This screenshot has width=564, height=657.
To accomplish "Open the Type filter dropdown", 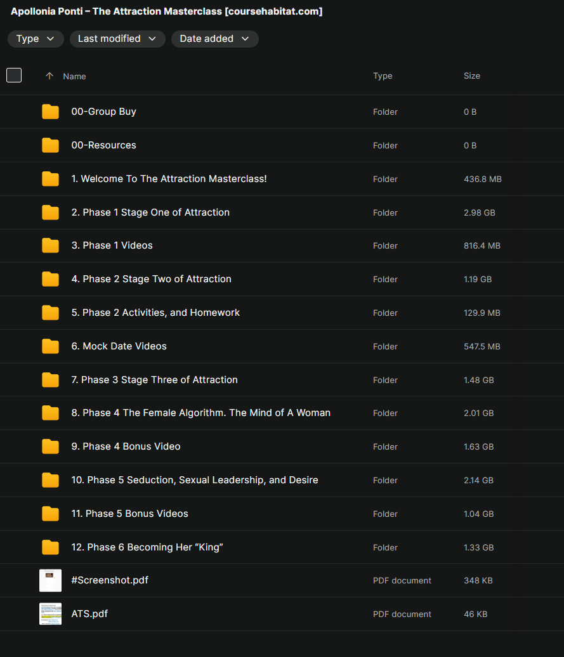I will click(x=36, y=39).
